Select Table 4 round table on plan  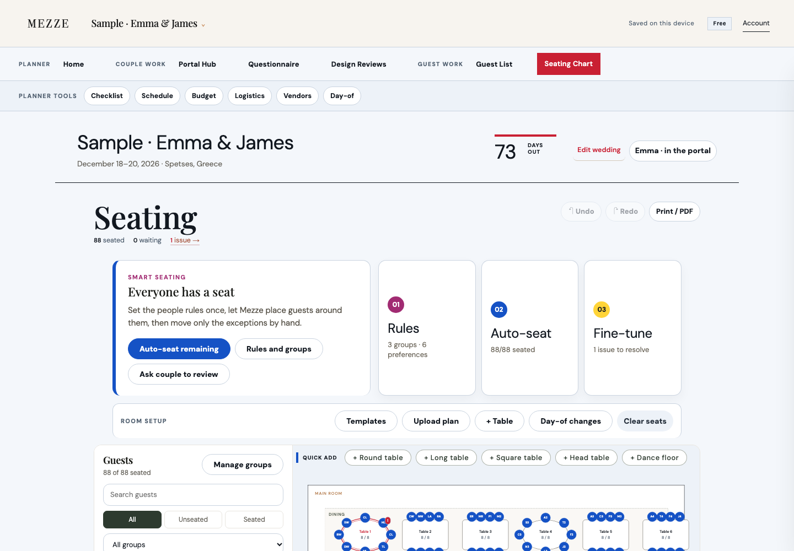coord(545,534)
